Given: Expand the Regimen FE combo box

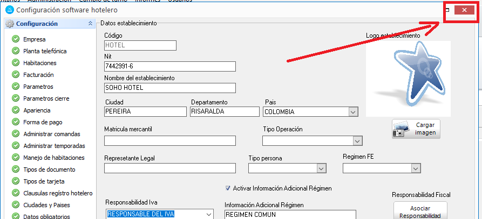Looking at the screenshot, I should tap(415, 168).
